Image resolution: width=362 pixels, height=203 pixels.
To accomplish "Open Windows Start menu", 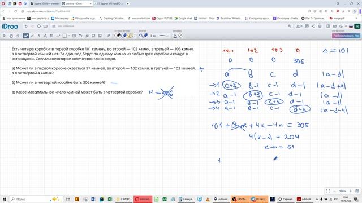I will point(4,199).
